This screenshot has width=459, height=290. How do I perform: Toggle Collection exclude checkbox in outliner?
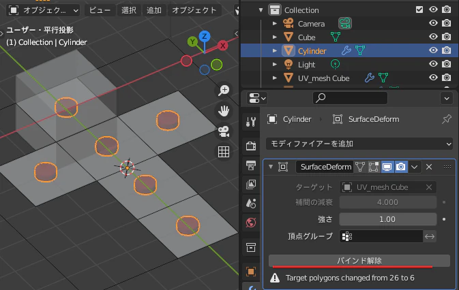tap(419, 10)
